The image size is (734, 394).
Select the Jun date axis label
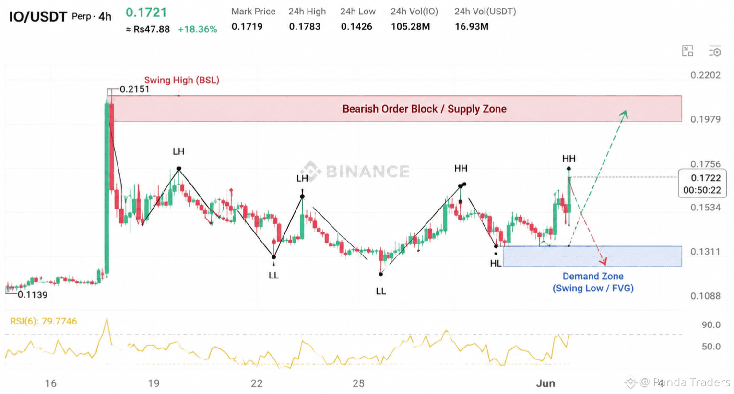pos(545,383)
